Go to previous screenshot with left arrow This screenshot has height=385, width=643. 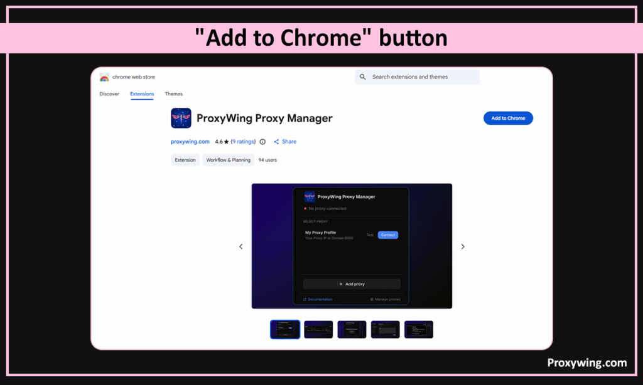point(240,246)
